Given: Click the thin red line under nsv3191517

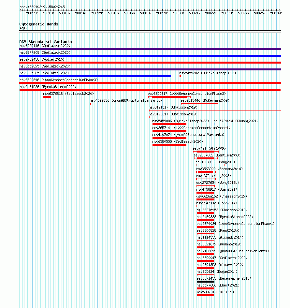Looking at the screenshot, I should 215,110.
